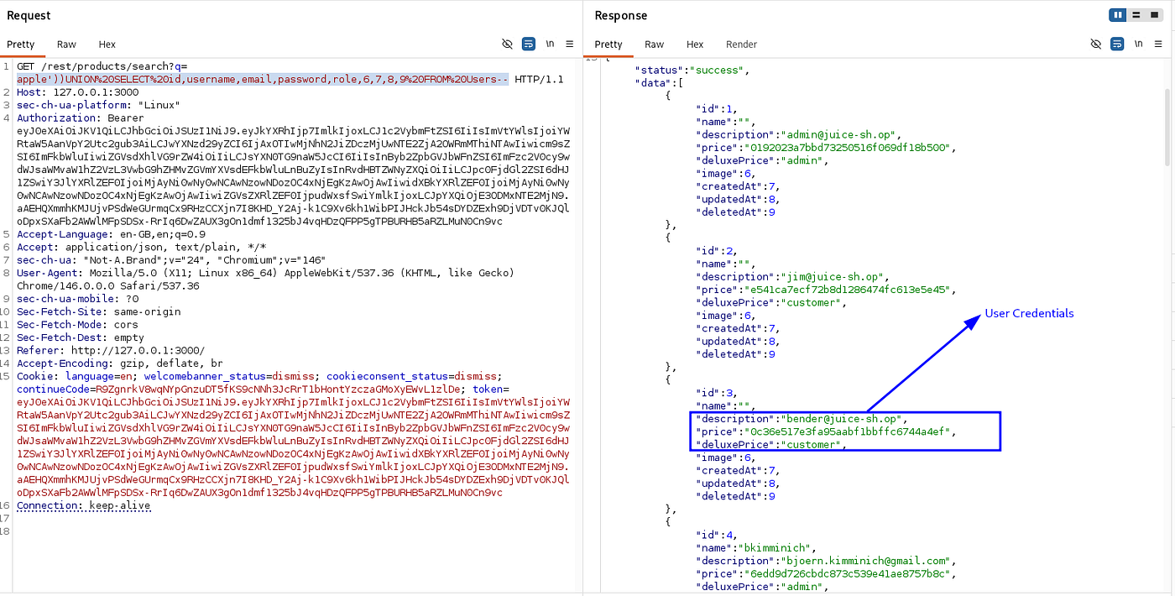Select the top-bottom split layout icon
This screenshot has height=596, width=1175.
(1136, 15)
